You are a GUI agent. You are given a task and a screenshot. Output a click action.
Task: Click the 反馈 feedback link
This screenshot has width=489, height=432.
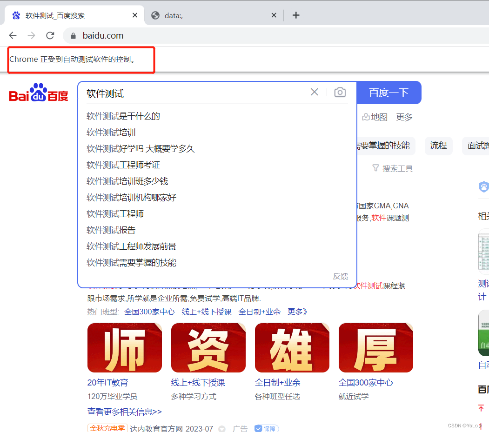340,277
